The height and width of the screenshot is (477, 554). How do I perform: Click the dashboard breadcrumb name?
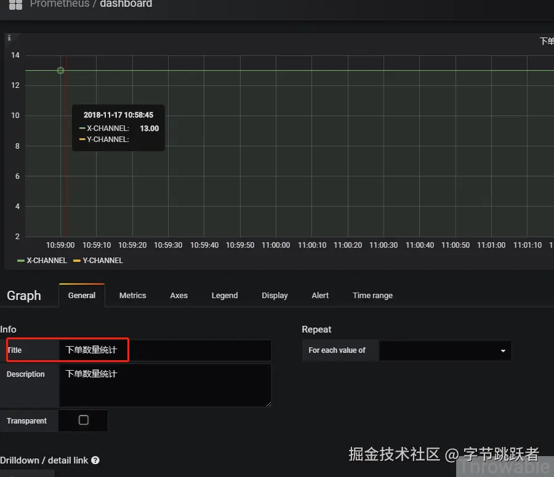[x=126, y=4]
